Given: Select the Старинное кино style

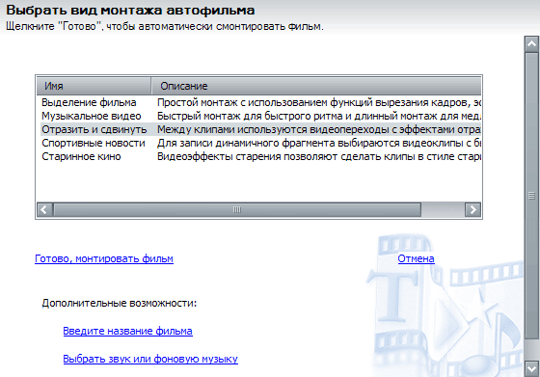Looking at the screenshot, I should [x=81, y=156].
